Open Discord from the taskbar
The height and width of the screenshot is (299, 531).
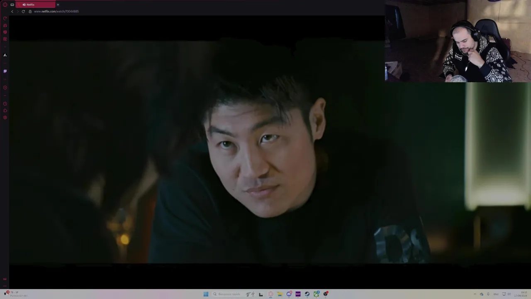(289, 294)
